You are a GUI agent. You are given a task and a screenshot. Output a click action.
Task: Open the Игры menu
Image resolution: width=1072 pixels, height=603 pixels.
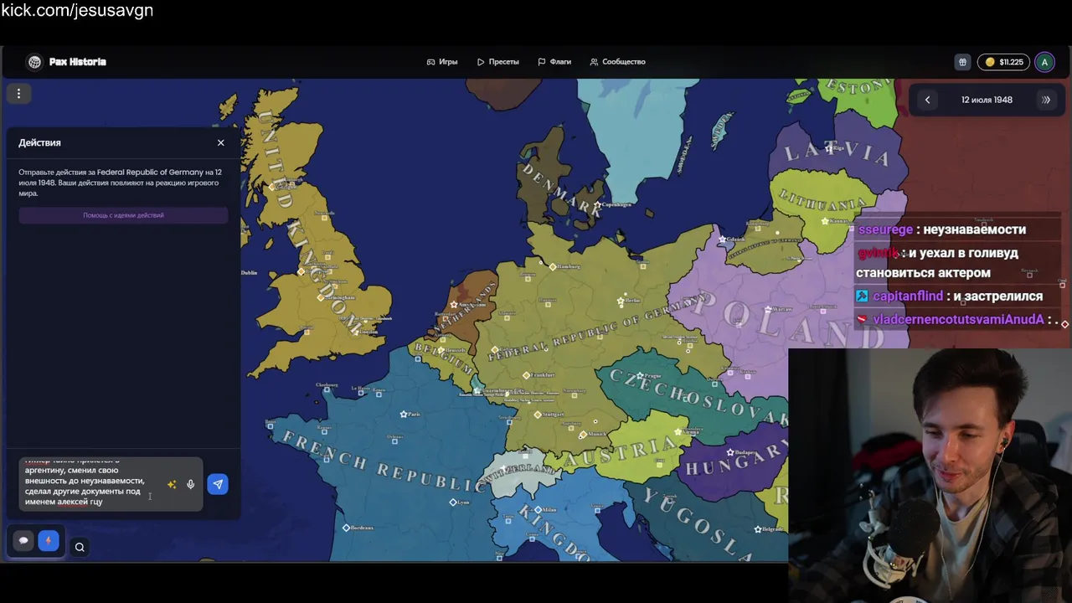(x=442, y=62)
